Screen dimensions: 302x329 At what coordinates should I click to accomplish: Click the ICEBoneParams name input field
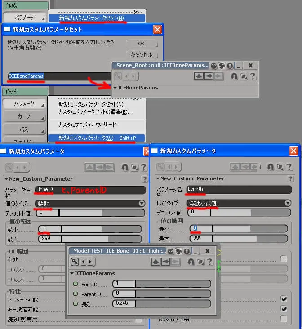(59, 76)
